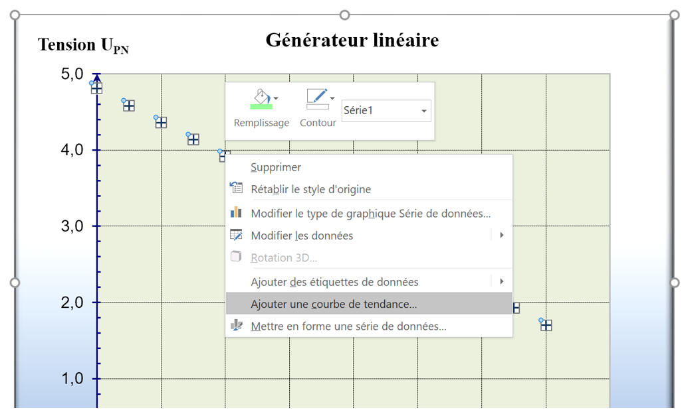The width and height of the screenshot is (684, 420).
Task: Expand the Modifier les données submenu arrow
Action: coord(502,235)
